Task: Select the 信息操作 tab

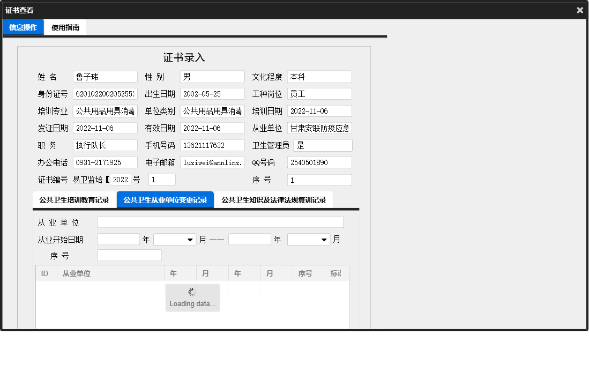Action: point(23,27)
